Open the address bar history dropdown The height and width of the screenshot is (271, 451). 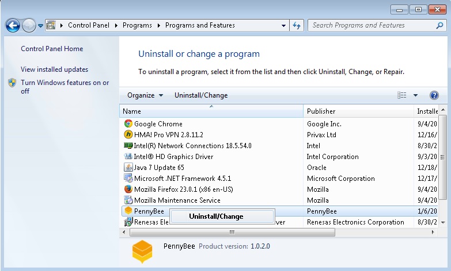point(283,25)
